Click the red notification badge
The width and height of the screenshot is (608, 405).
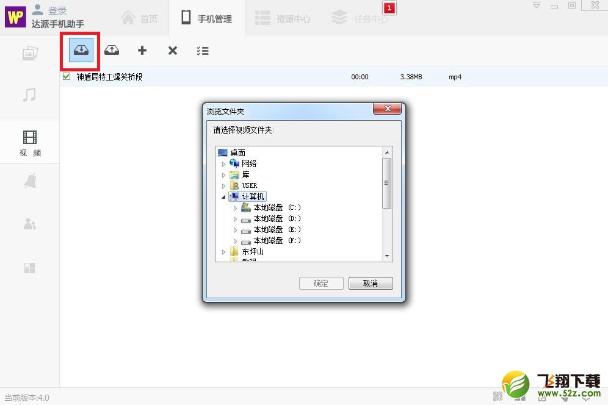[389, 8]
